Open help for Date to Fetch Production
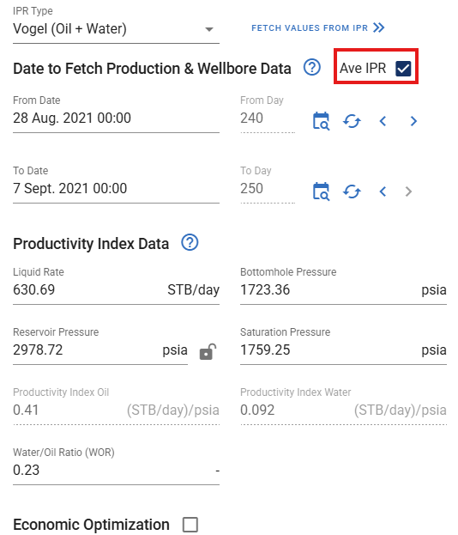 pos(312,67)
